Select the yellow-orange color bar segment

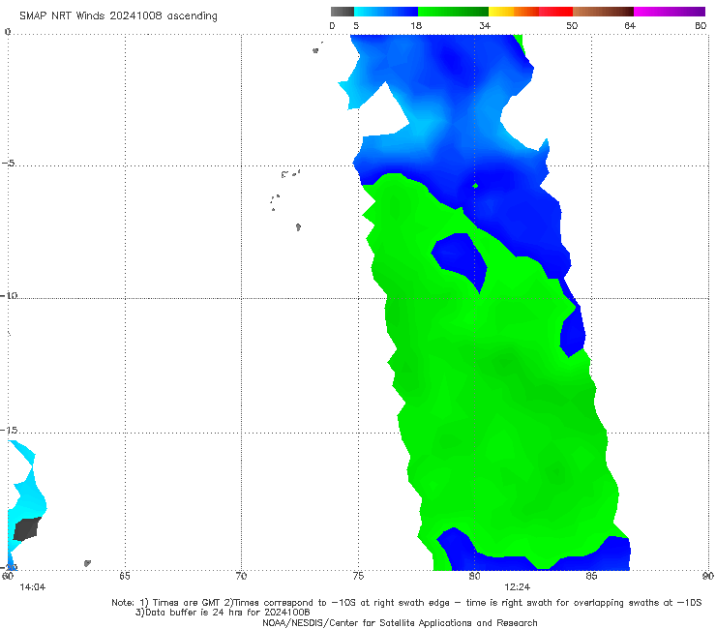[514, 12]
